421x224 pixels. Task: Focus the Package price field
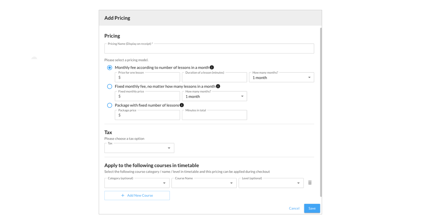click(147, 115)
